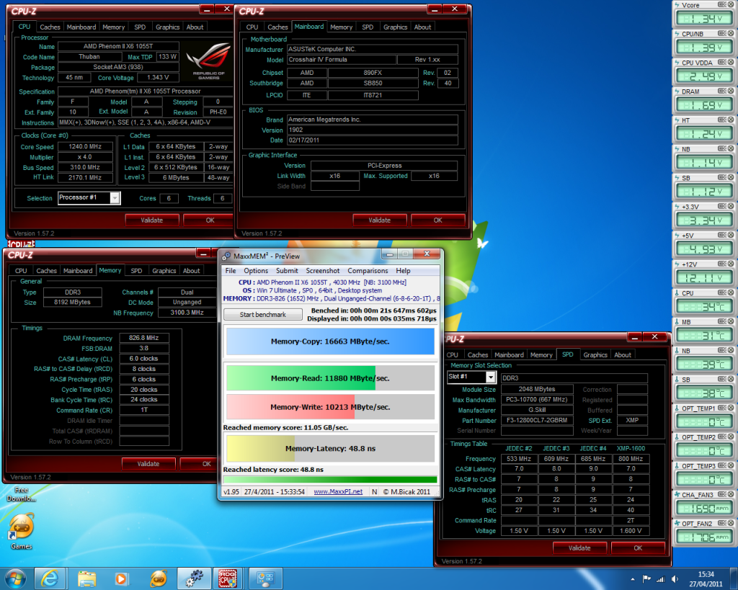Open Memory tab in the CPU window
The image size is (738, 590).
[113, 27]
